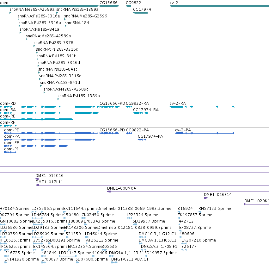Click EST DMG3A.1_1.H05.C1 label
Viewport: 269px width, 264px height.
pyautogui.click(x=157, y=240)
